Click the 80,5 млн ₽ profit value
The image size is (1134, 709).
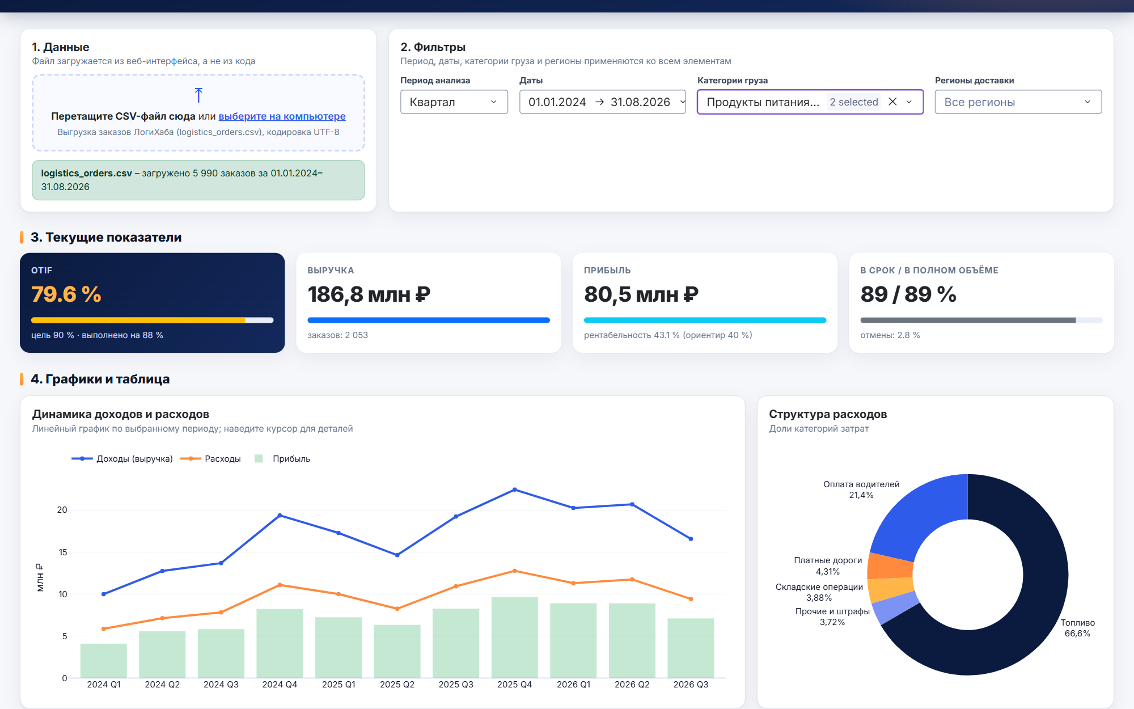click(641, 294)
